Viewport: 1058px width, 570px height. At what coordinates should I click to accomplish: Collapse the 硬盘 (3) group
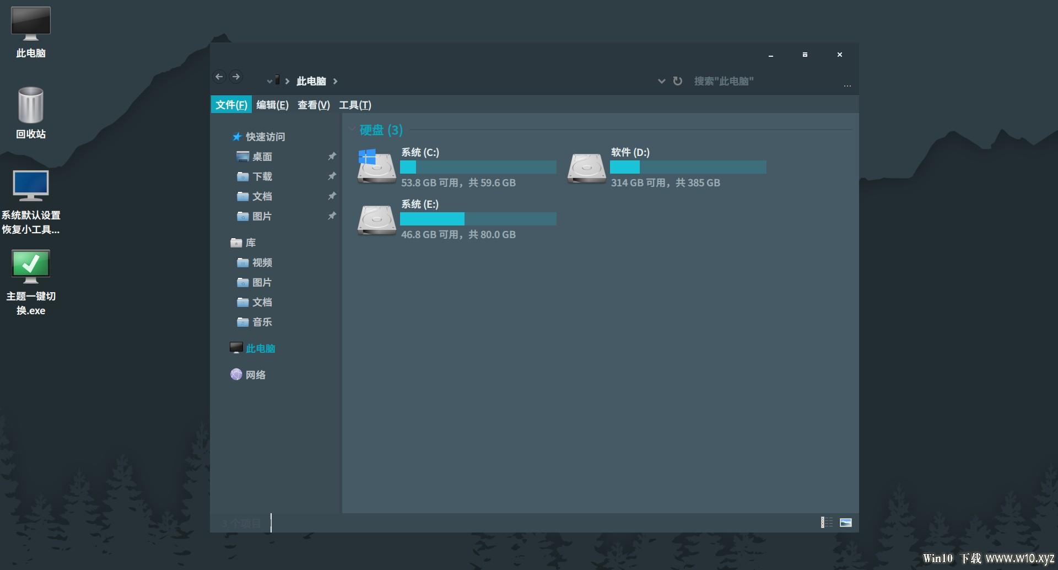tap(352, 130)
